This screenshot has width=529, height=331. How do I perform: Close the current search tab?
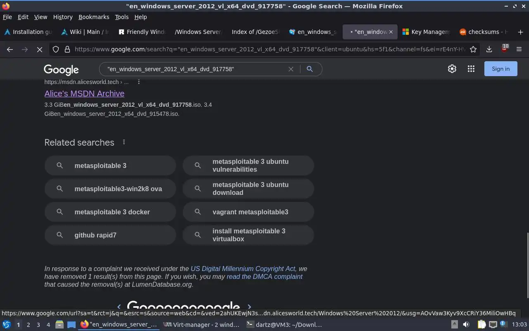coord(391,32)
